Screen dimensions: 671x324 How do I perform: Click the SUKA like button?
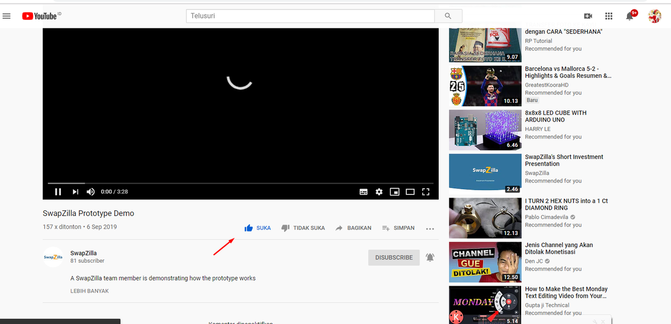click(257, 228)
